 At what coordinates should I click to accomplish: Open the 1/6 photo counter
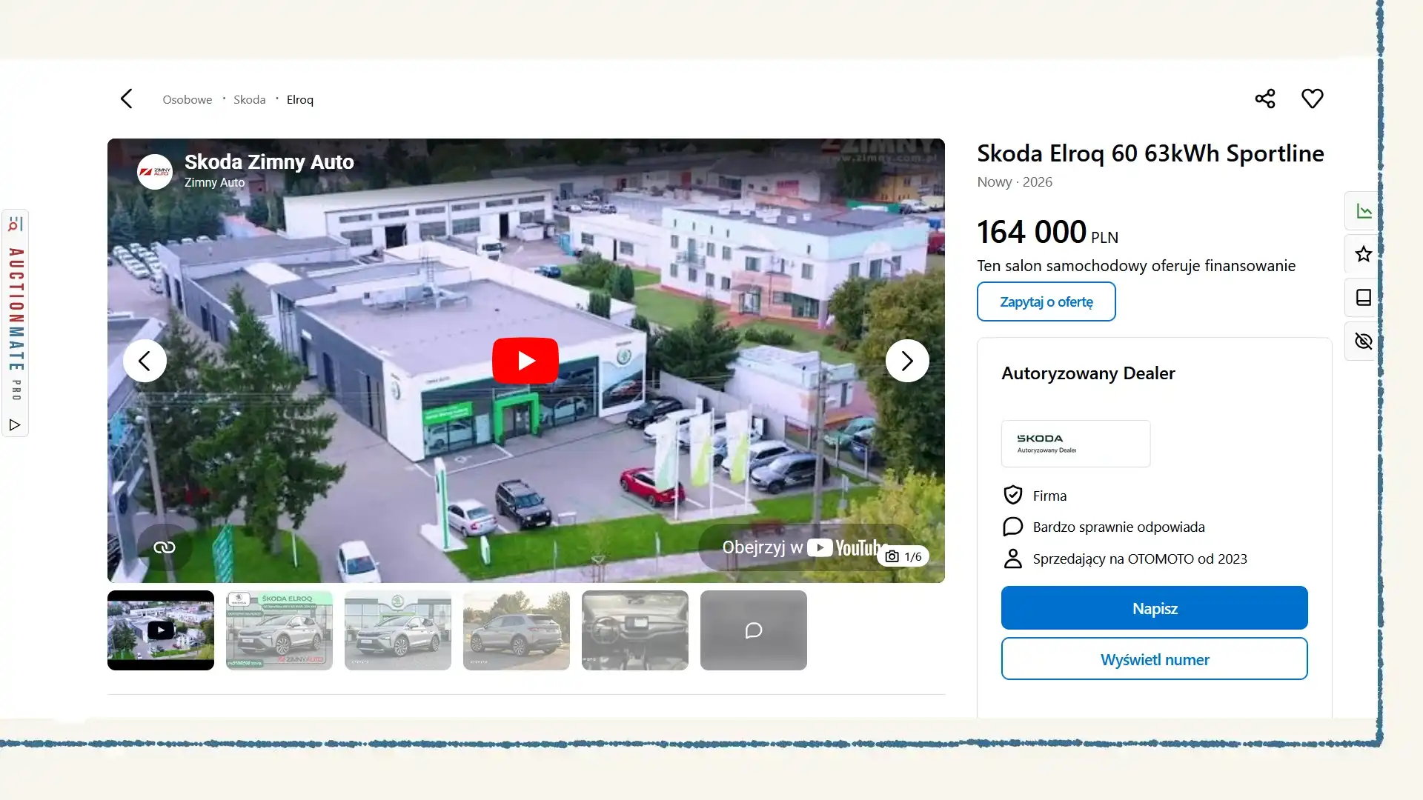click(903, 556)
